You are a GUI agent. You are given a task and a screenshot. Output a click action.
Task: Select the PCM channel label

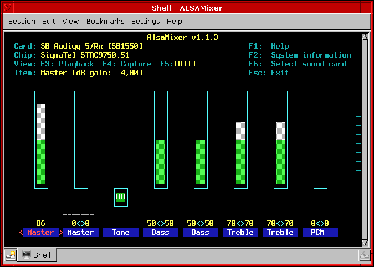[x=320, y=233]
